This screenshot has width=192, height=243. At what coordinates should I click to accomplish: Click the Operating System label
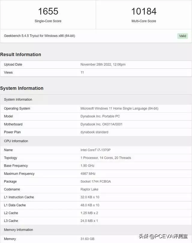tap(17, 108)
